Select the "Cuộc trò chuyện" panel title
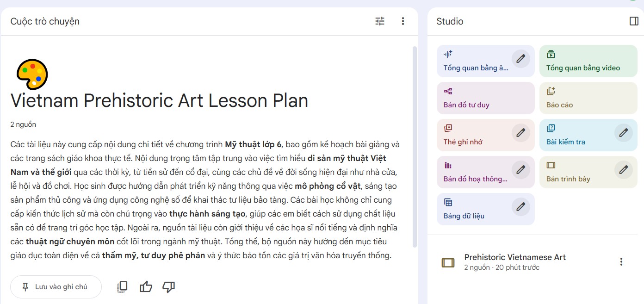 [44, 21]
